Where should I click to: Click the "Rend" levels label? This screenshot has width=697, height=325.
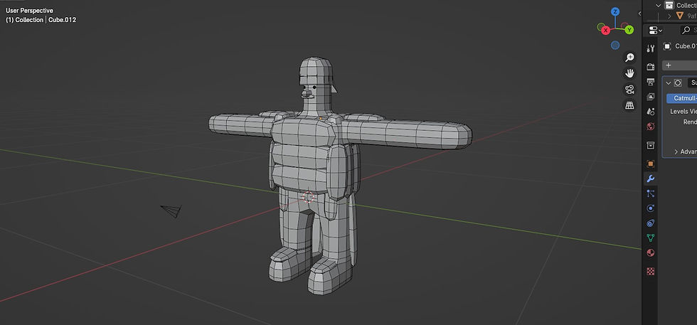tap(690, 122)
